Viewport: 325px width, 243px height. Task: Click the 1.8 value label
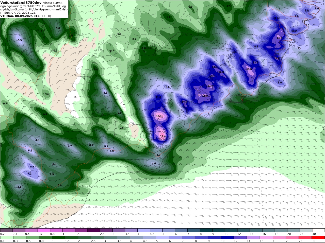tap(144, 48)
